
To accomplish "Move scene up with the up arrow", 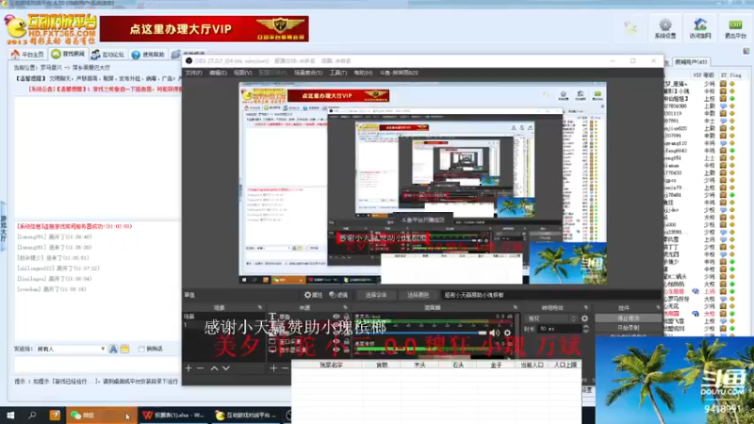I will tap(214, 368).
